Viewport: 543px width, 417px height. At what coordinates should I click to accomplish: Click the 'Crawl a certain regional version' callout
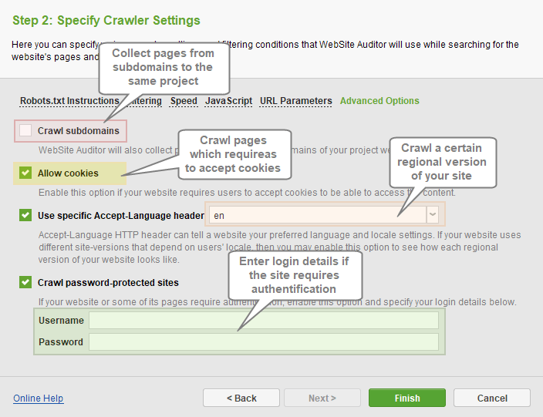[441, 162]
